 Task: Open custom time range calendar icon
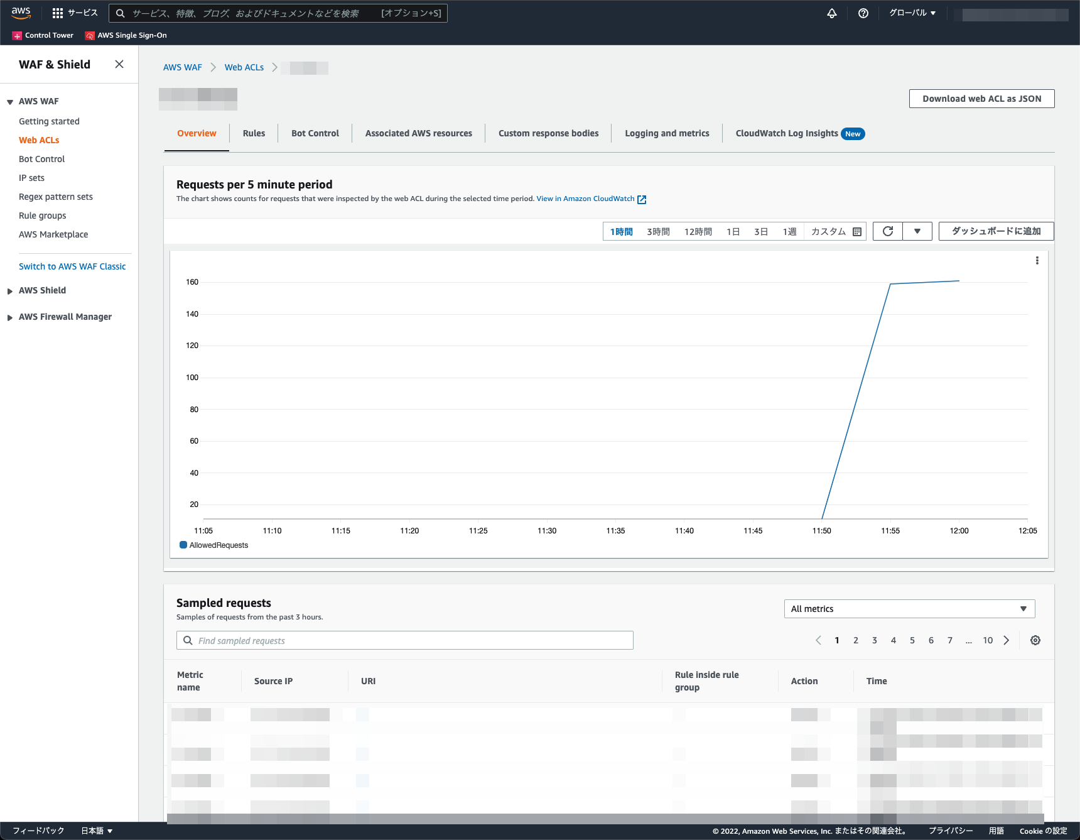[x=857, y=232]
